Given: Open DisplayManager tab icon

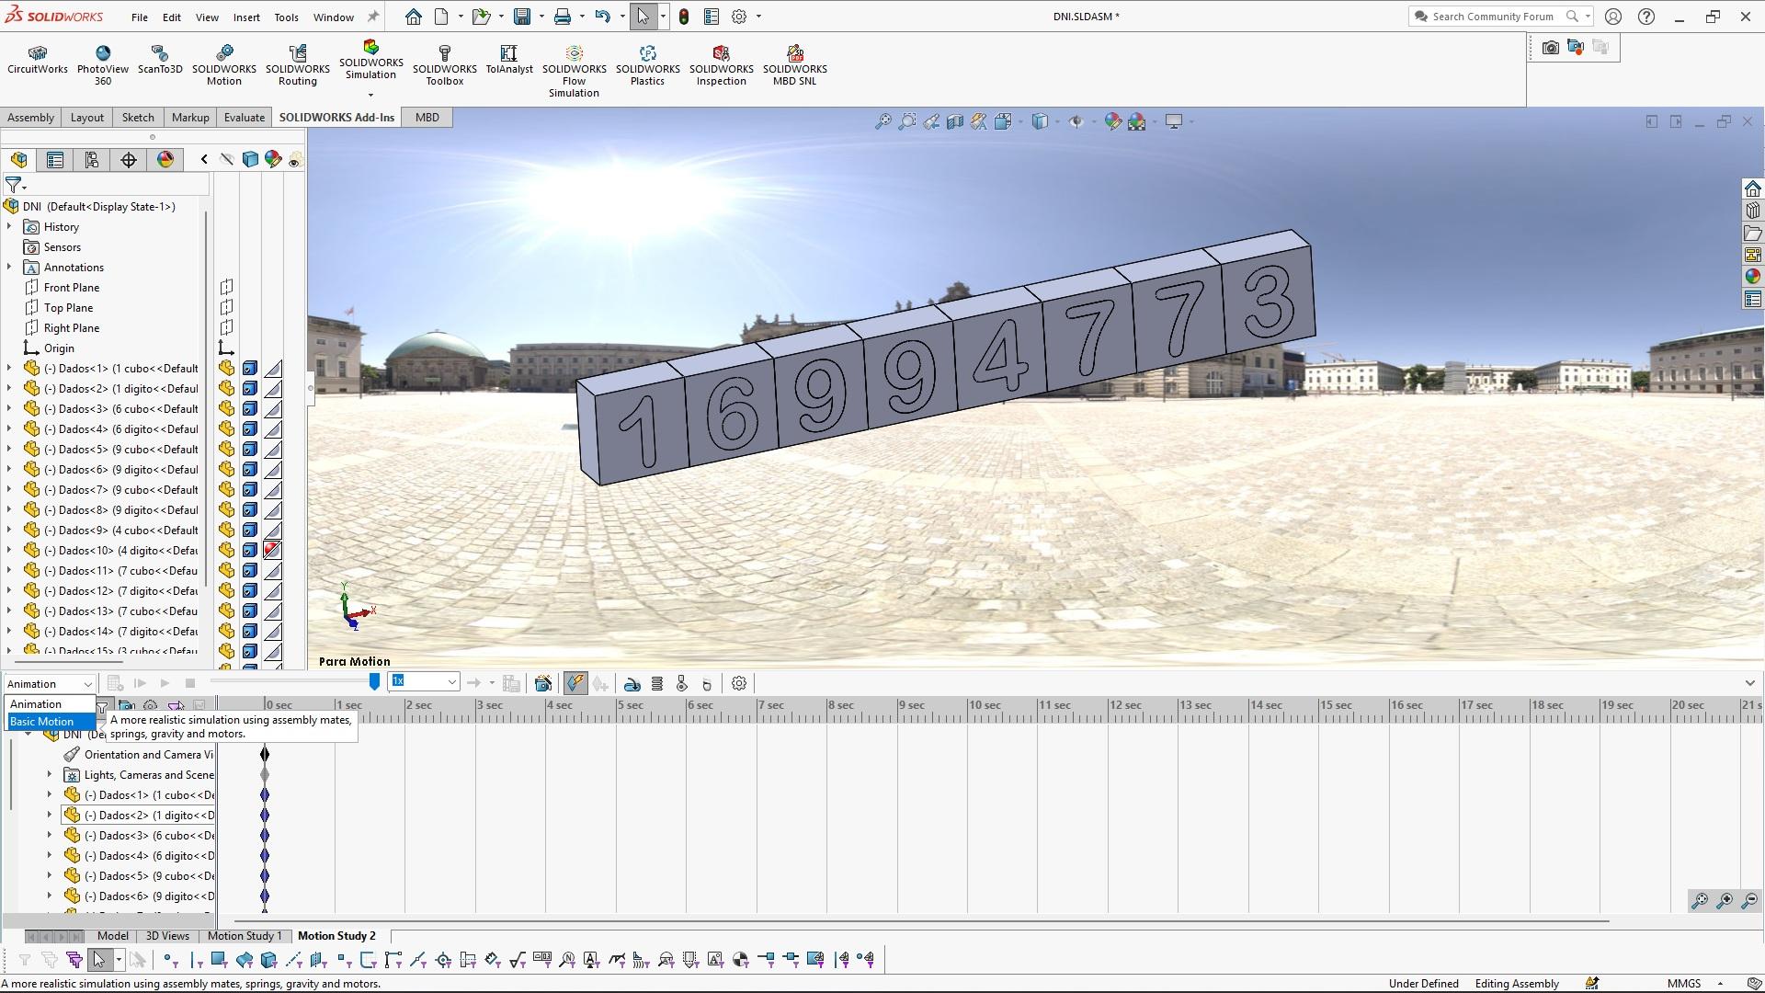Looking at the screenshot, I should tap(165, 160).
